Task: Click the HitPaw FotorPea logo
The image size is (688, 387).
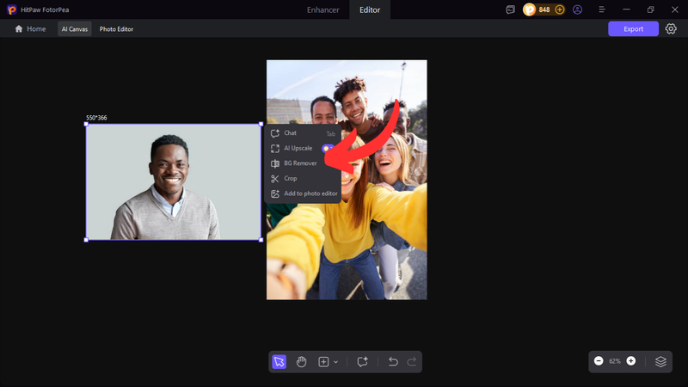Action: [x=12, y=9]
